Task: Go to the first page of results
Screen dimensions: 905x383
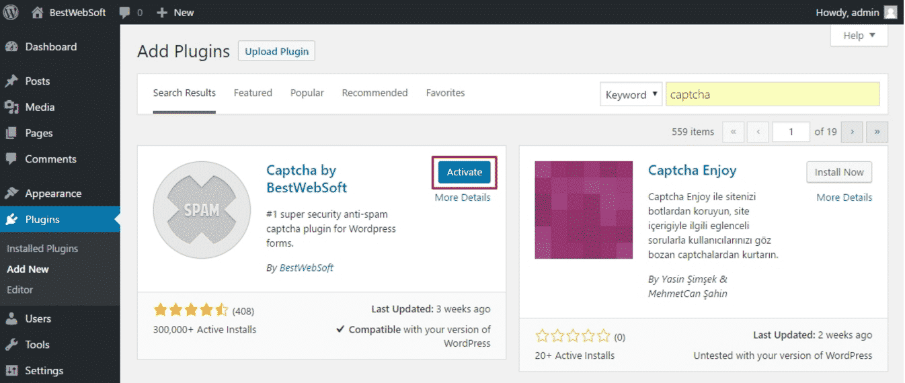Action: [733, 132]
